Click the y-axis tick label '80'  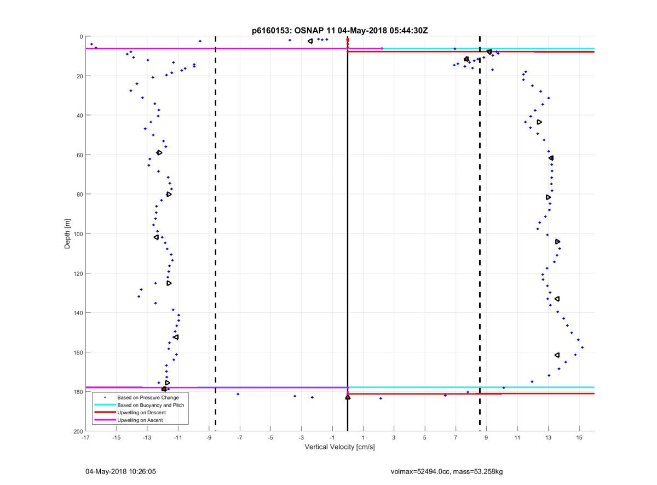point(80,195)
